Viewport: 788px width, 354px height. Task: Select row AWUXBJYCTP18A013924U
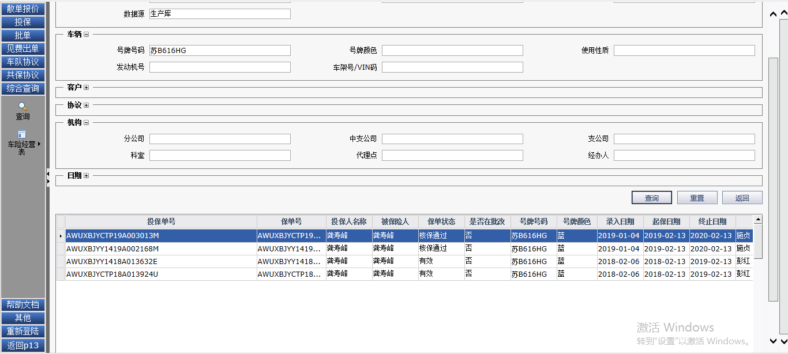coord(404,274)
